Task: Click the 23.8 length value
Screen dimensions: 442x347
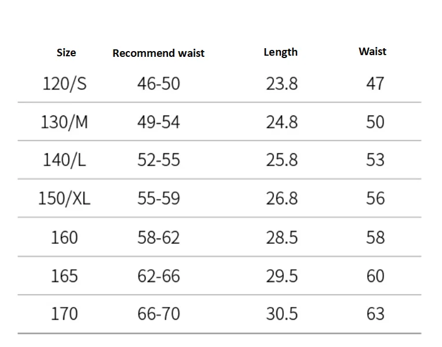Action: coord(282,84)
